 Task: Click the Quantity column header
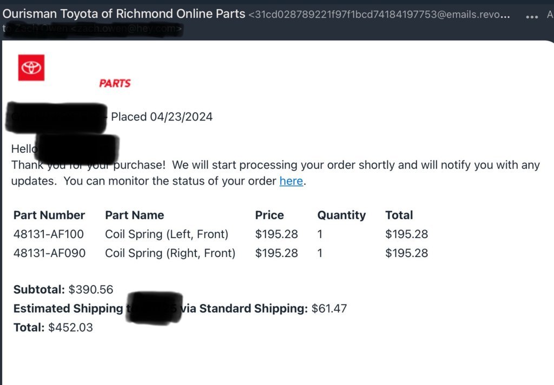coord(342,215)
